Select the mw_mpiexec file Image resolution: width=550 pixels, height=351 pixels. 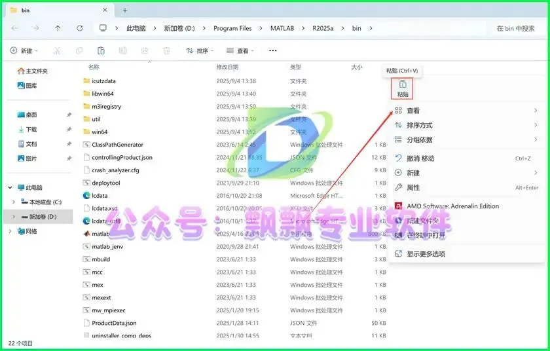pyautogui.click(x=104, y=310)
